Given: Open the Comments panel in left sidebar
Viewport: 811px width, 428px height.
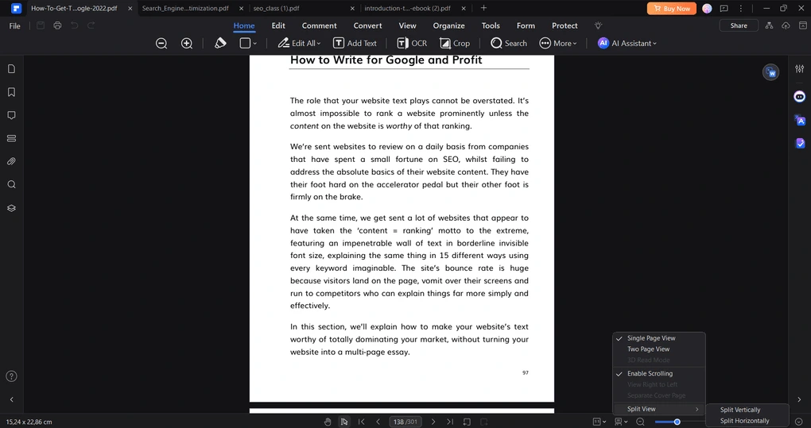Looking at the screenshot, I should [11, 115].
